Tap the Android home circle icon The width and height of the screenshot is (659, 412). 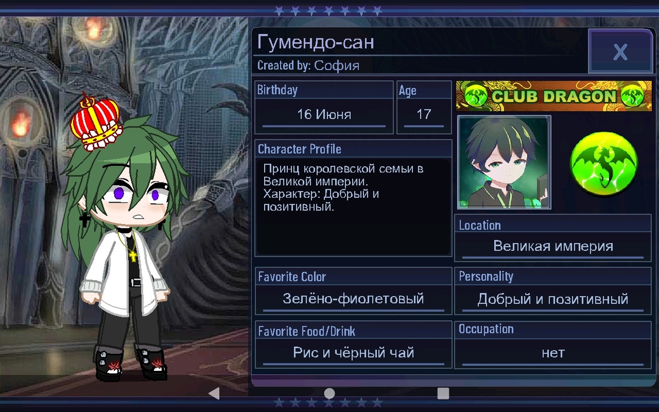point(329,393)
